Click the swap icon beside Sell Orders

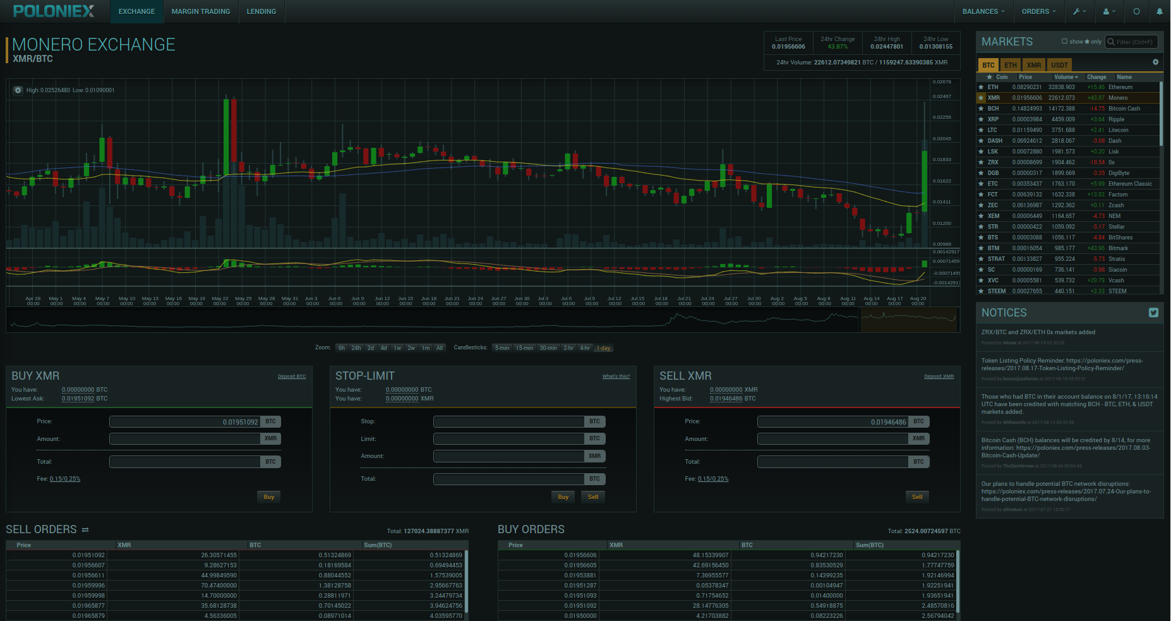[85, 529]
